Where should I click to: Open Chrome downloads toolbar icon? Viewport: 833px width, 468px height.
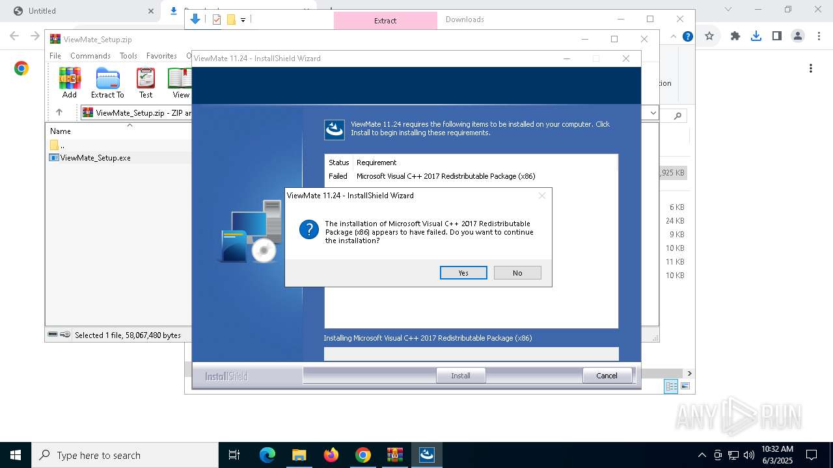756,36
